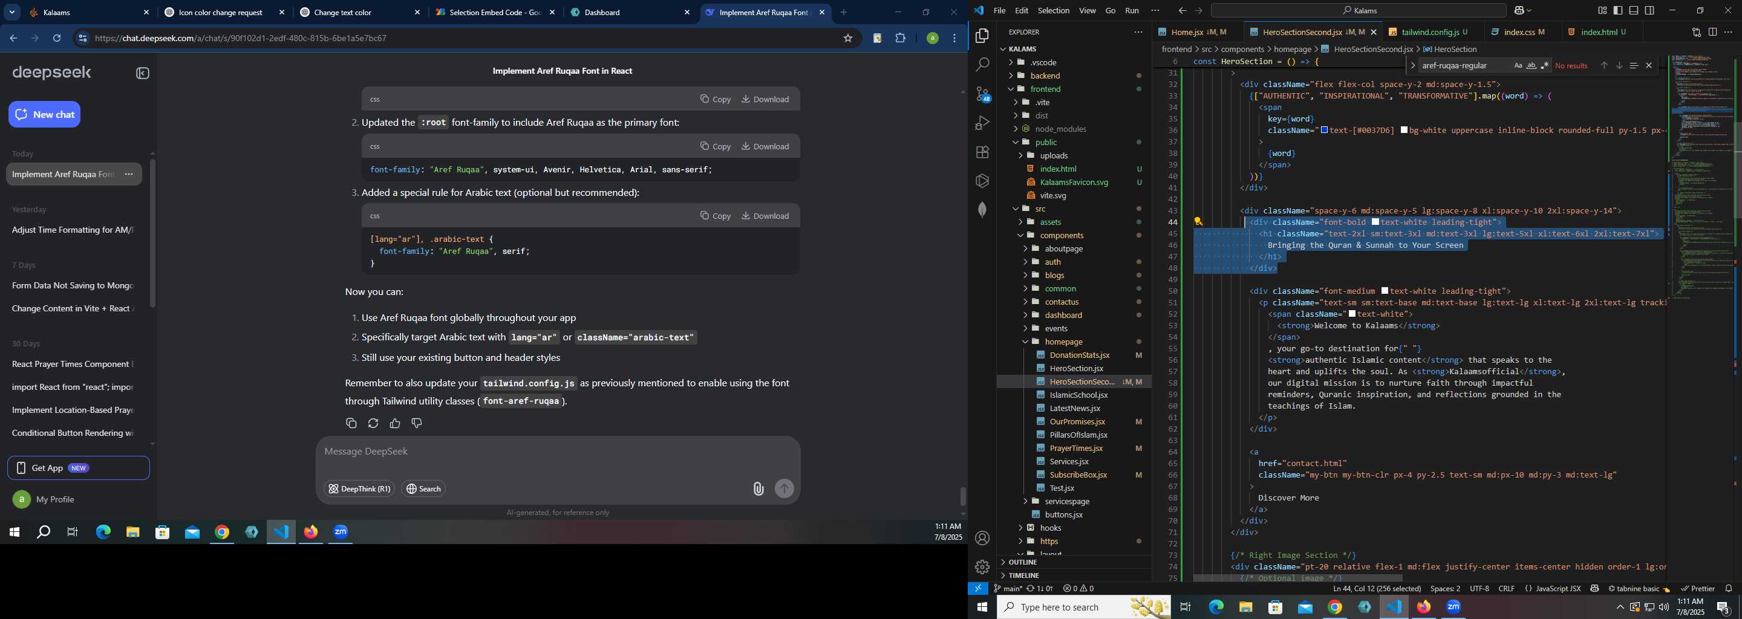Click Find in Selection icon in find widget

[x=1634, y=65]
